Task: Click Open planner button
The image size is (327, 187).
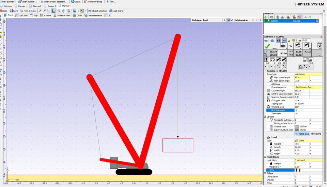Action: click(28, 2)
